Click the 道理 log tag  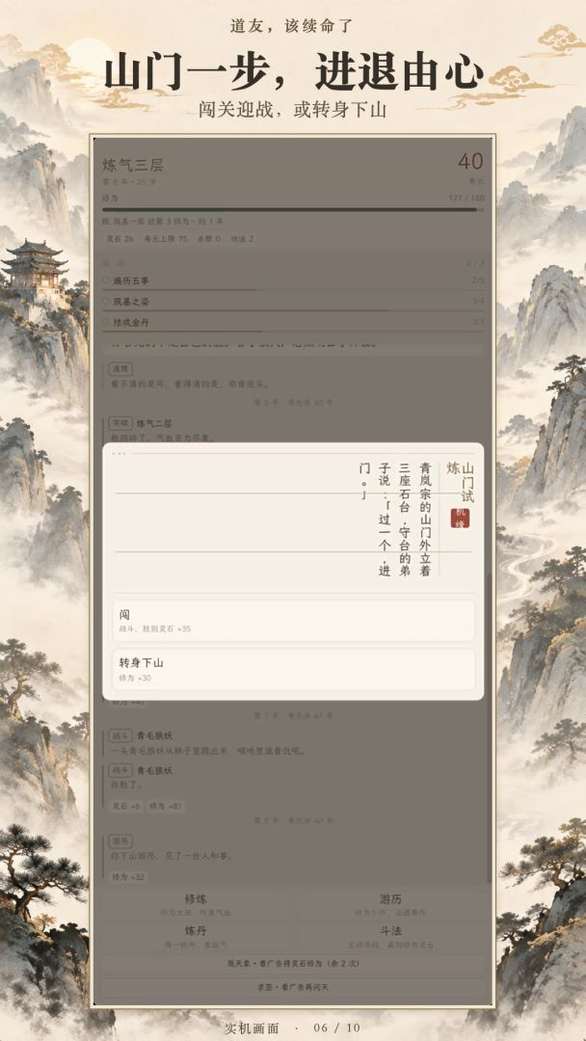[120, 368]
